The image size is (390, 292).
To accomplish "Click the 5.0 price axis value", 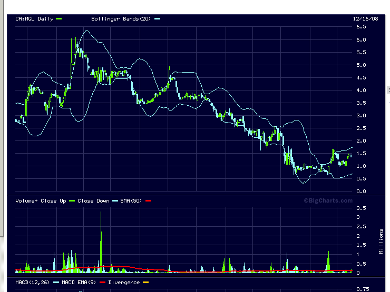I will [x=361, y=65].
